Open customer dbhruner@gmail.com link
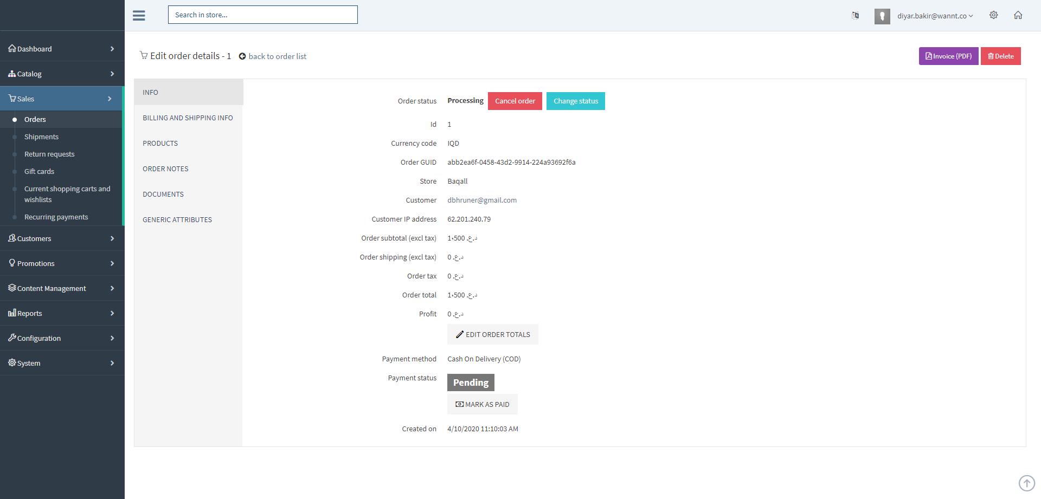 point(481,200)
